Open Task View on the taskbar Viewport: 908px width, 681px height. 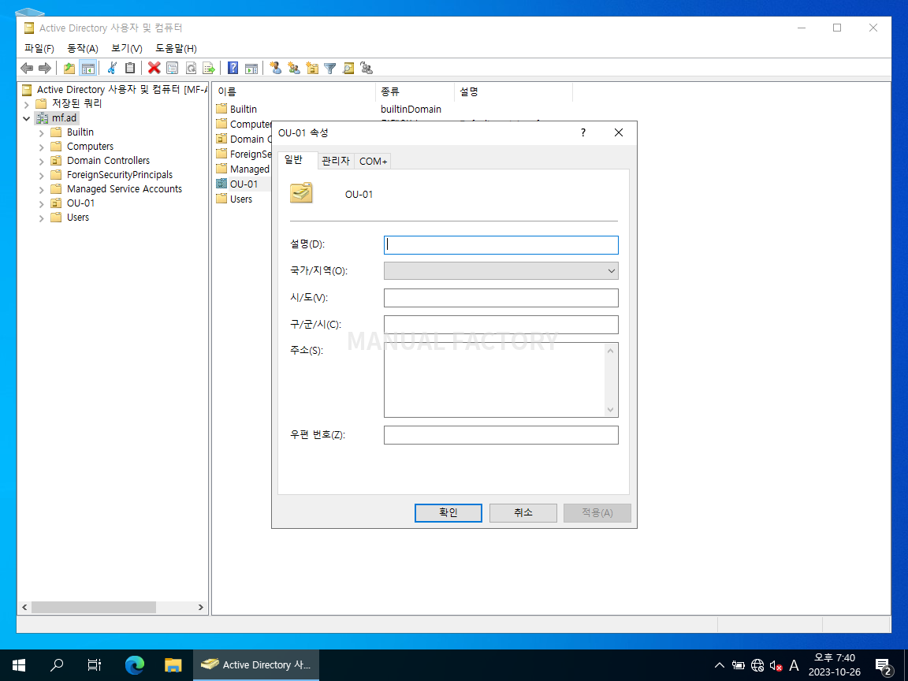coord(95,664)
